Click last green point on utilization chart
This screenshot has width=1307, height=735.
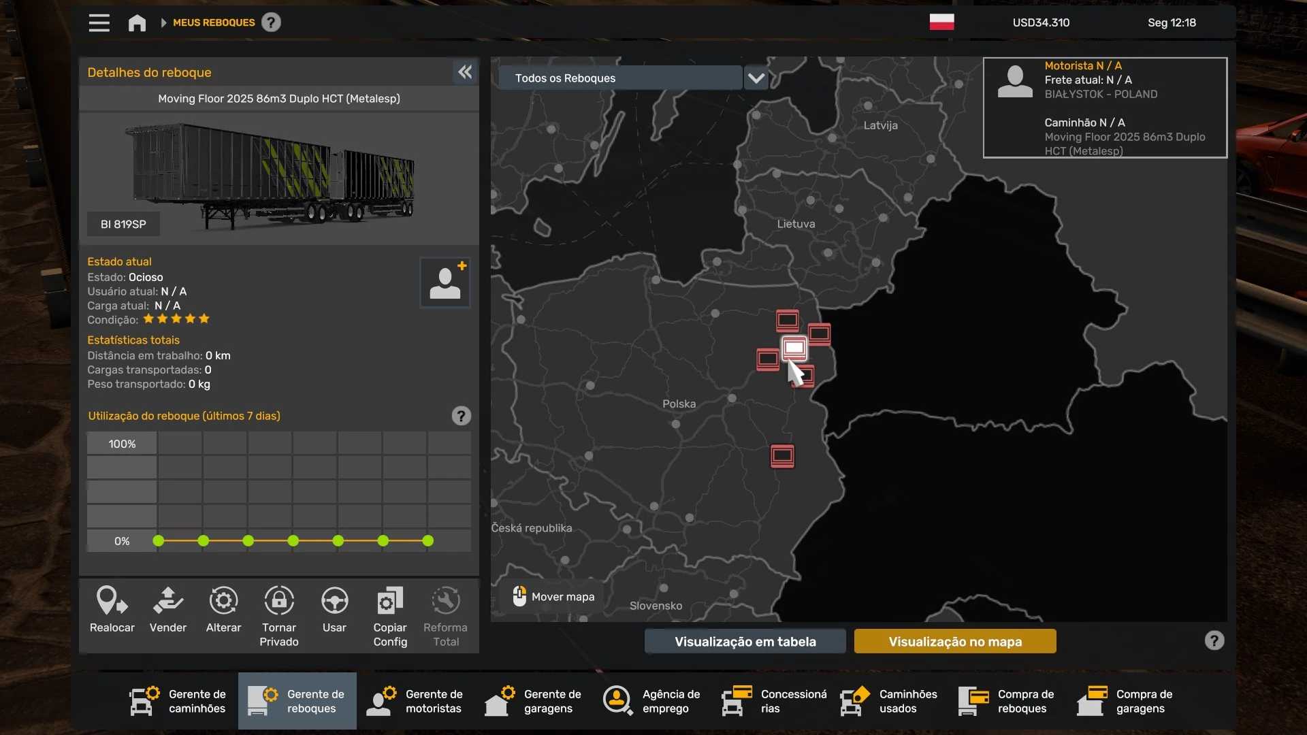[x=427, y=541]
